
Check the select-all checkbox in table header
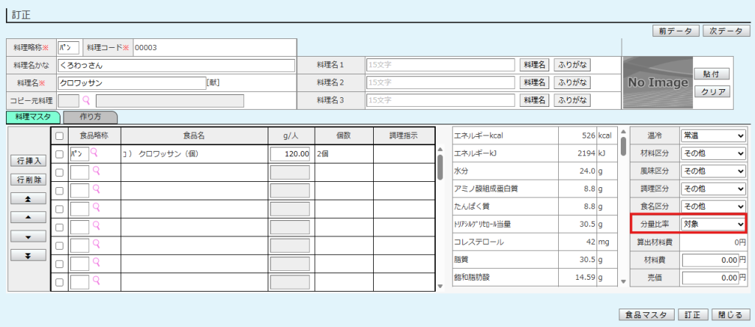click(60, 136)
